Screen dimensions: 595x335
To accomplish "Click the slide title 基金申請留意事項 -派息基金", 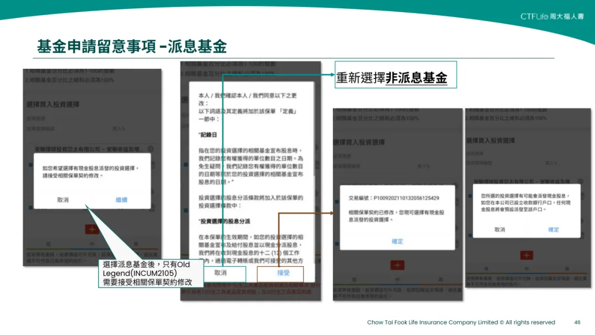I will coord(132,47).
